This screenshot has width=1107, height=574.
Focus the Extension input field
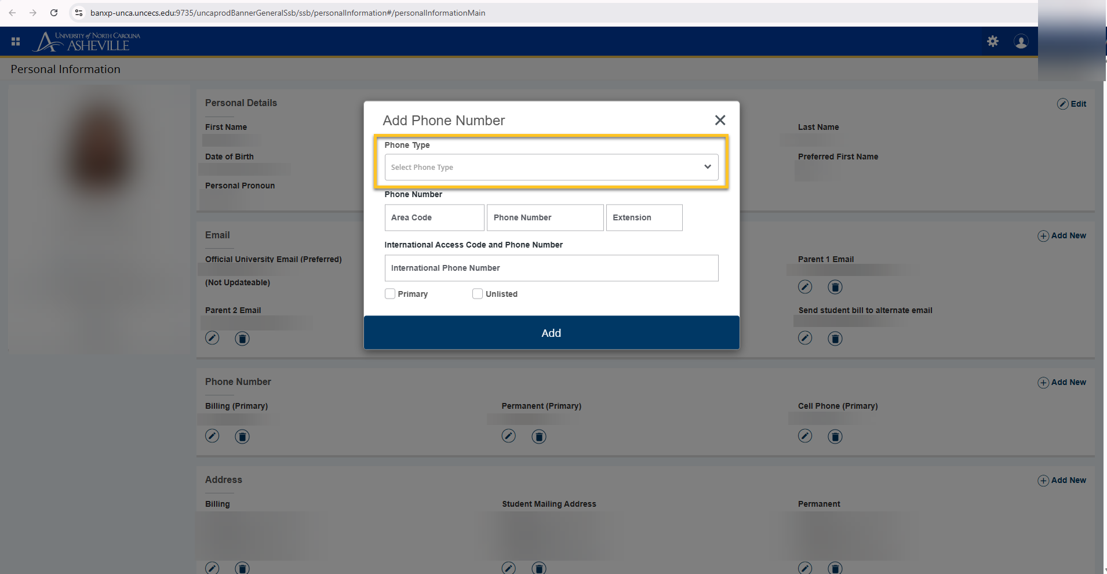(x=644, y=217)
